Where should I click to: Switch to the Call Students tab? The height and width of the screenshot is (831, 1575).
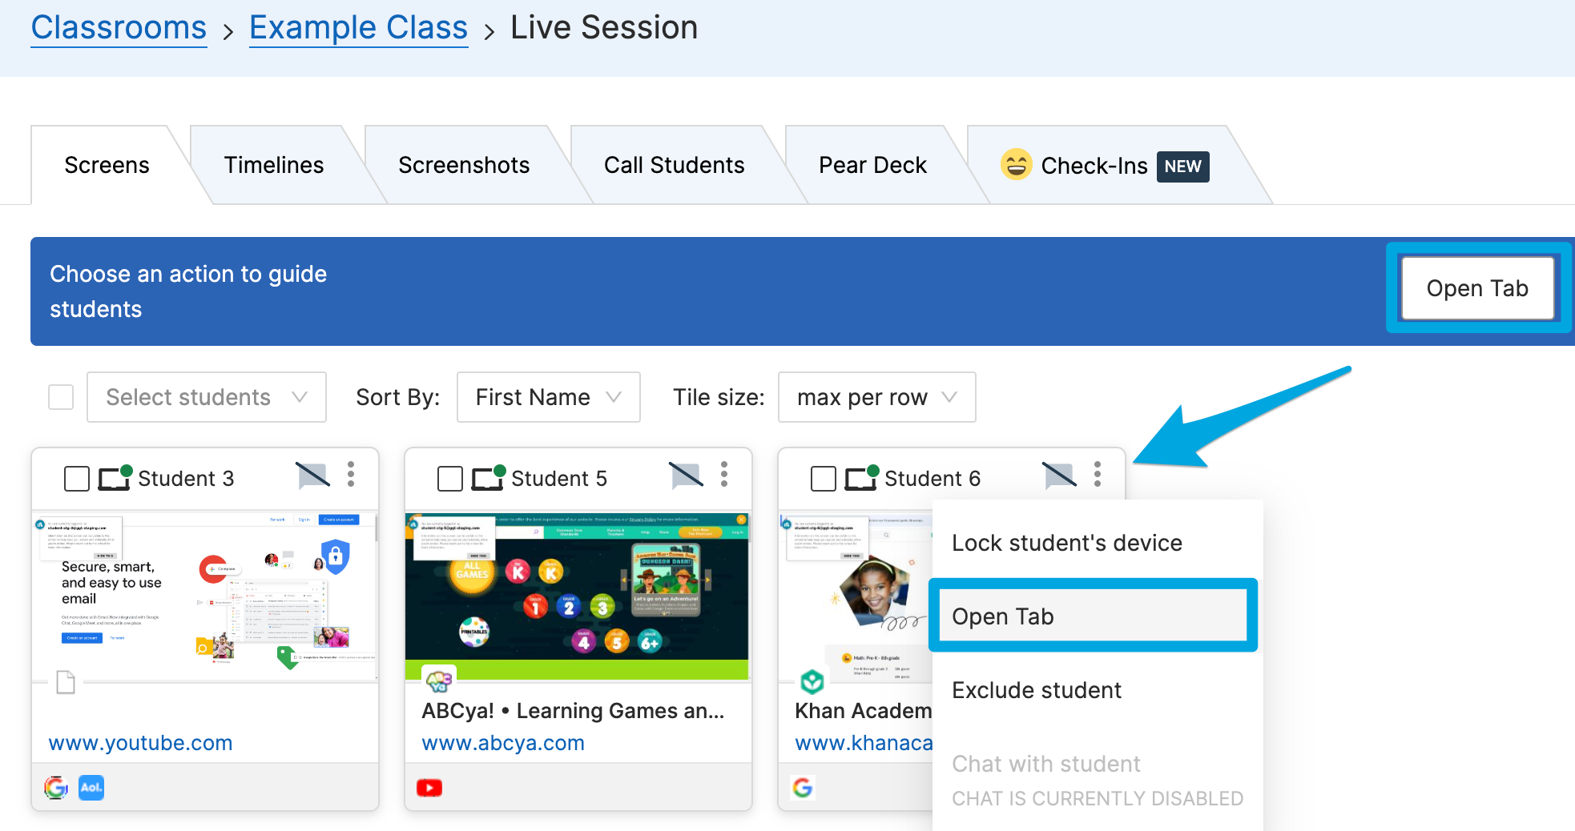coord(675,165)
